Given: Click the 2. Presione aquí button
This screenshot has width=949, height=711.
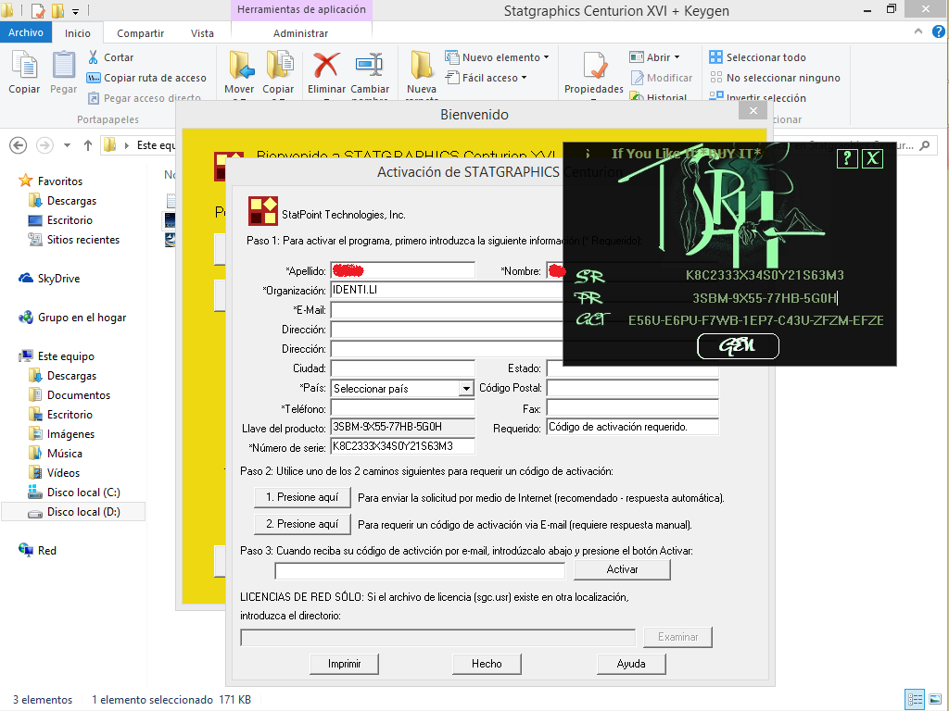Looking at the screenshot, I should pos(302,524).
